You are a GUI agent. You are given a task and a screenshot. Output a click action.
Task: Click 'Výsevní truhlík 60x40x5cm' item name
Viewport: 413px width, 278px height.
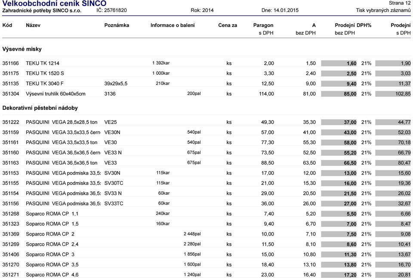click(55, 94)
